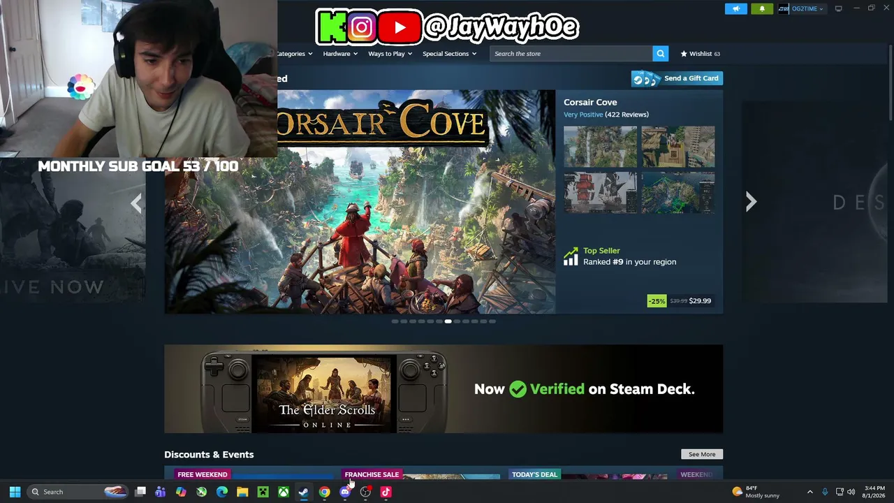
Task: Open the Windows Start menu
Action: coord(15,492)
